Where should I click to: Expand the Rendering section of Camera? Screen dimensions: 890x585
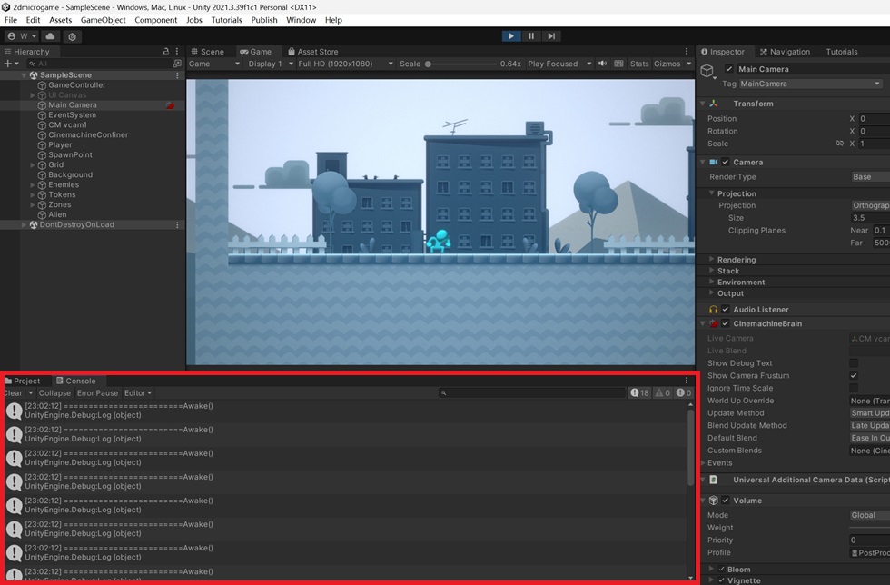[711, 259]
